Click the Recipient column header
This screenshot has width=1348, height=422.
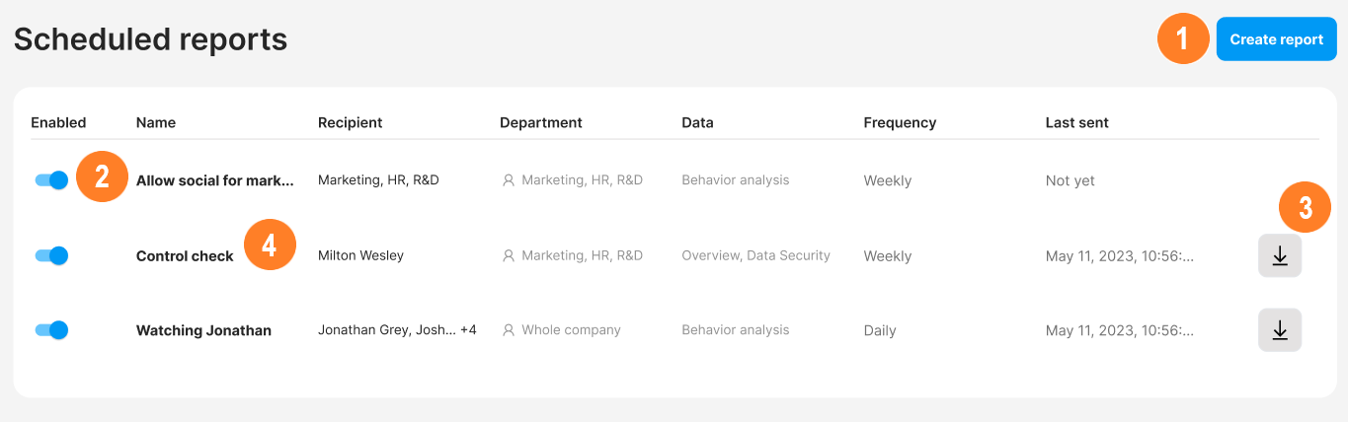point(350,123)
